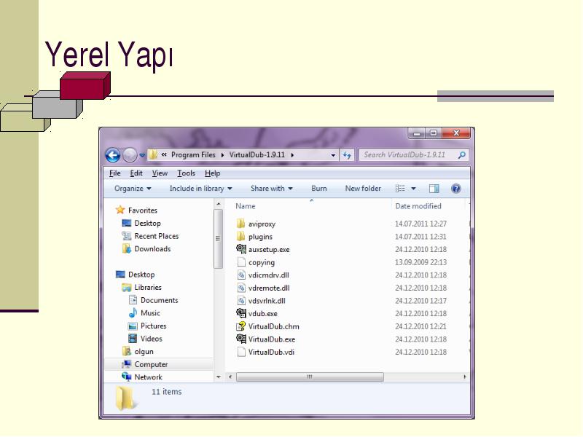Click the horizontal scrollbar right arrow
The image size is (583, 437).
[x=465, y=377]
